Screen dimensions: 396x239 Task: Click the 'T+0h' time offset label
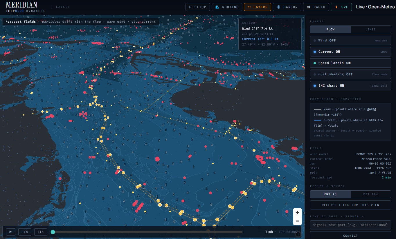coord(269,232)
